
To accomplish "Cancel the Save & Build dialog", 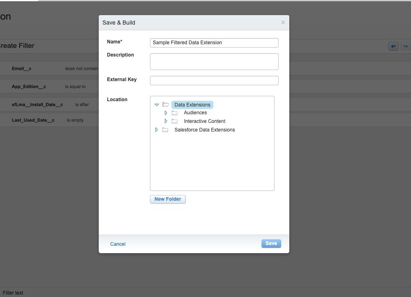I will click(x=118, y=244).
